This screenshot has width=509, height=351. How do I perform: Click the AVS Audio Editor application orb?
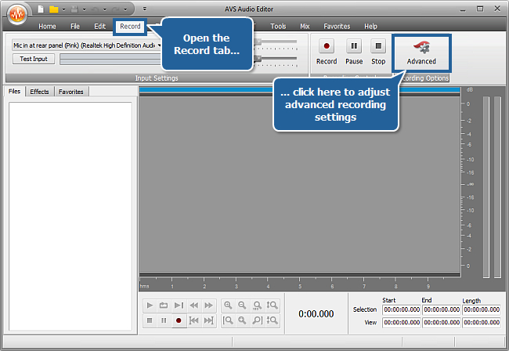[17, 14]
